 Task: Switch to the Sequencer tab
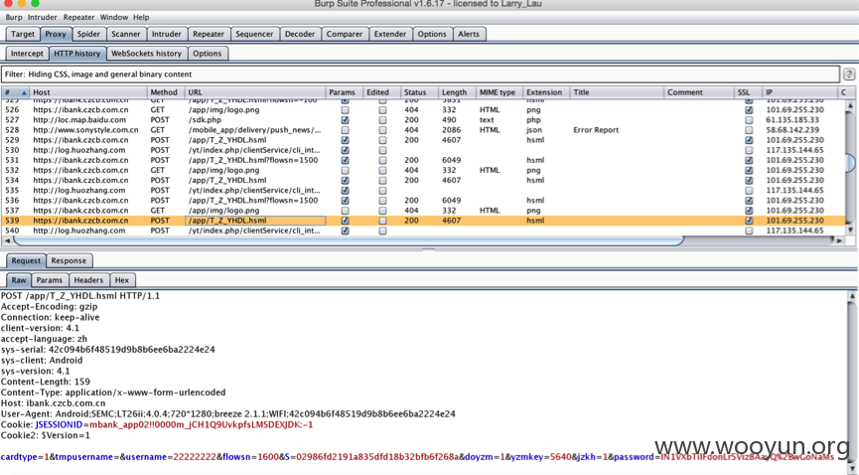254,34
